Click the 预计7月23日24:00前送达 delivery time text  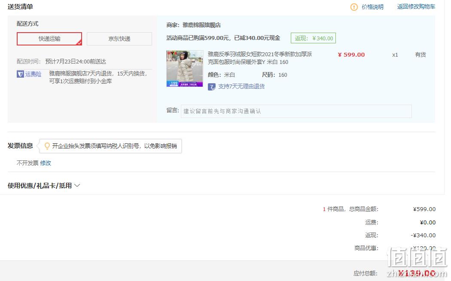[76, 61]
